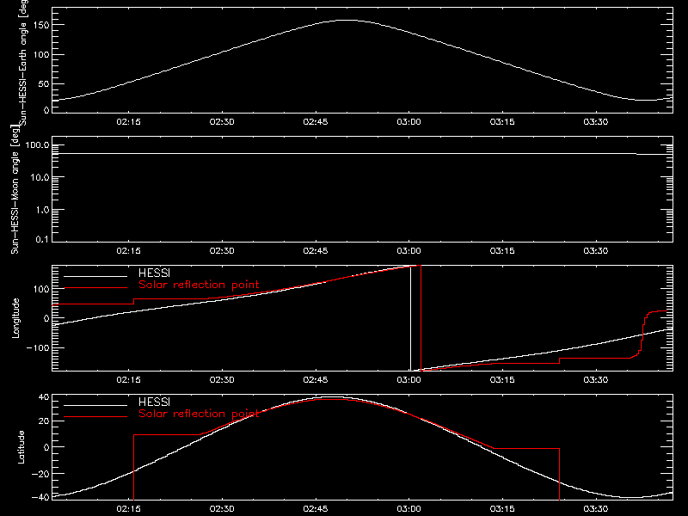688x516 pixels.
Task: Click 03:30 time label under Latitude plot
Action: 596,509
